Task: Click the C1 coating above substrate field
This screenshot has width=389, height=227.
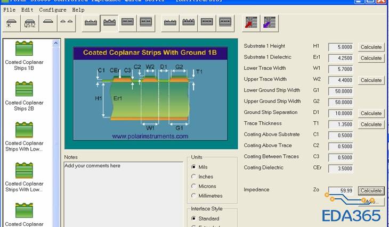Action: 341,136
